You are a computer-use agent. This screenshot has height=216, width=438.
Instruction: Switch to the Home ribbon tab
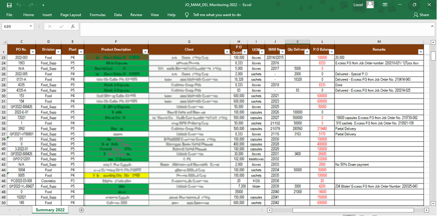pyautogui.click(x=28, y=15)
